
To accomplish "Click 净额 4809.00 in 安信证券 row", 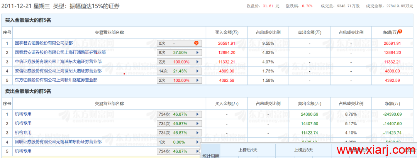I will tap(392, 71).
